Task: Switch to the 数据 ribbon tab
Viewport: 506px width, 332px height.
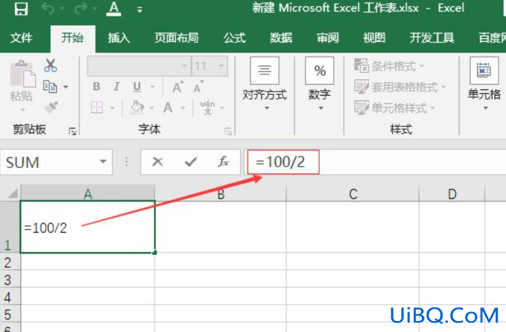Action: coord(281,38)
